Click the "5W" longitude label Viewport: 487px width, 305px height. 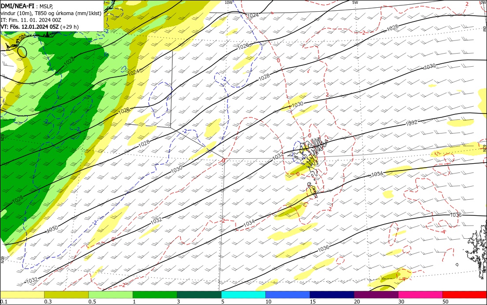click(x=356, y=2)
